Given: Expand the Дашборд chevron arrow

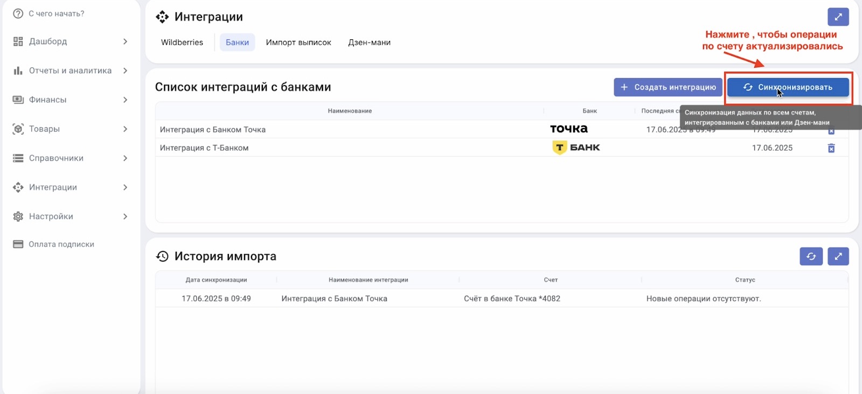Looking at the screenshot, I should pyautogui.click(x=125, y=41).
